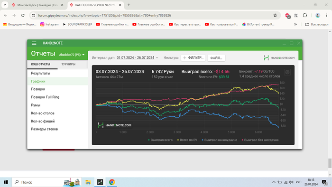Screen dimensions: 332x187
Task: Open notification center icon
Action: tap(324, 182)
